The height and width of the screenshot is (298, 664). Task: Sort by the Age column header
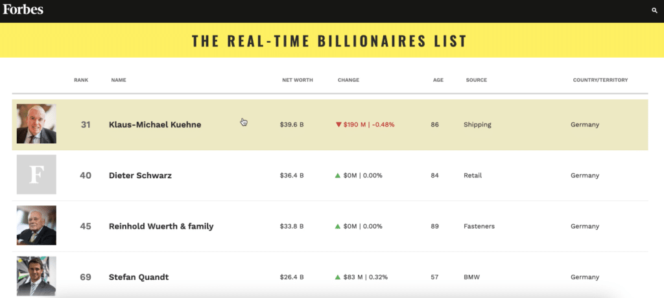point(438,80)
